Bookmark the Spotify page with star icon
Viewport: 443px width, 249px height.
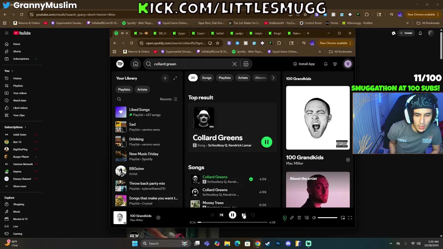tap(217, 43)
